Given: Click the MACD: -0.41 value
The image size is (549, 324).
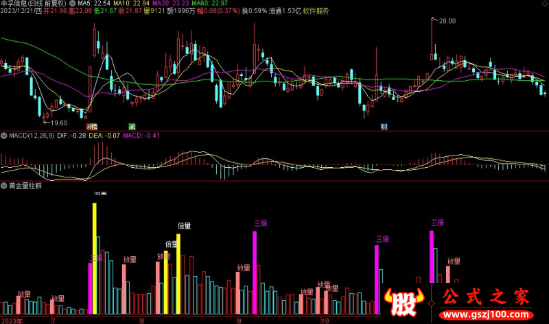Looking at the screenshot, I should pyautogui.click(x=141, y=136).
